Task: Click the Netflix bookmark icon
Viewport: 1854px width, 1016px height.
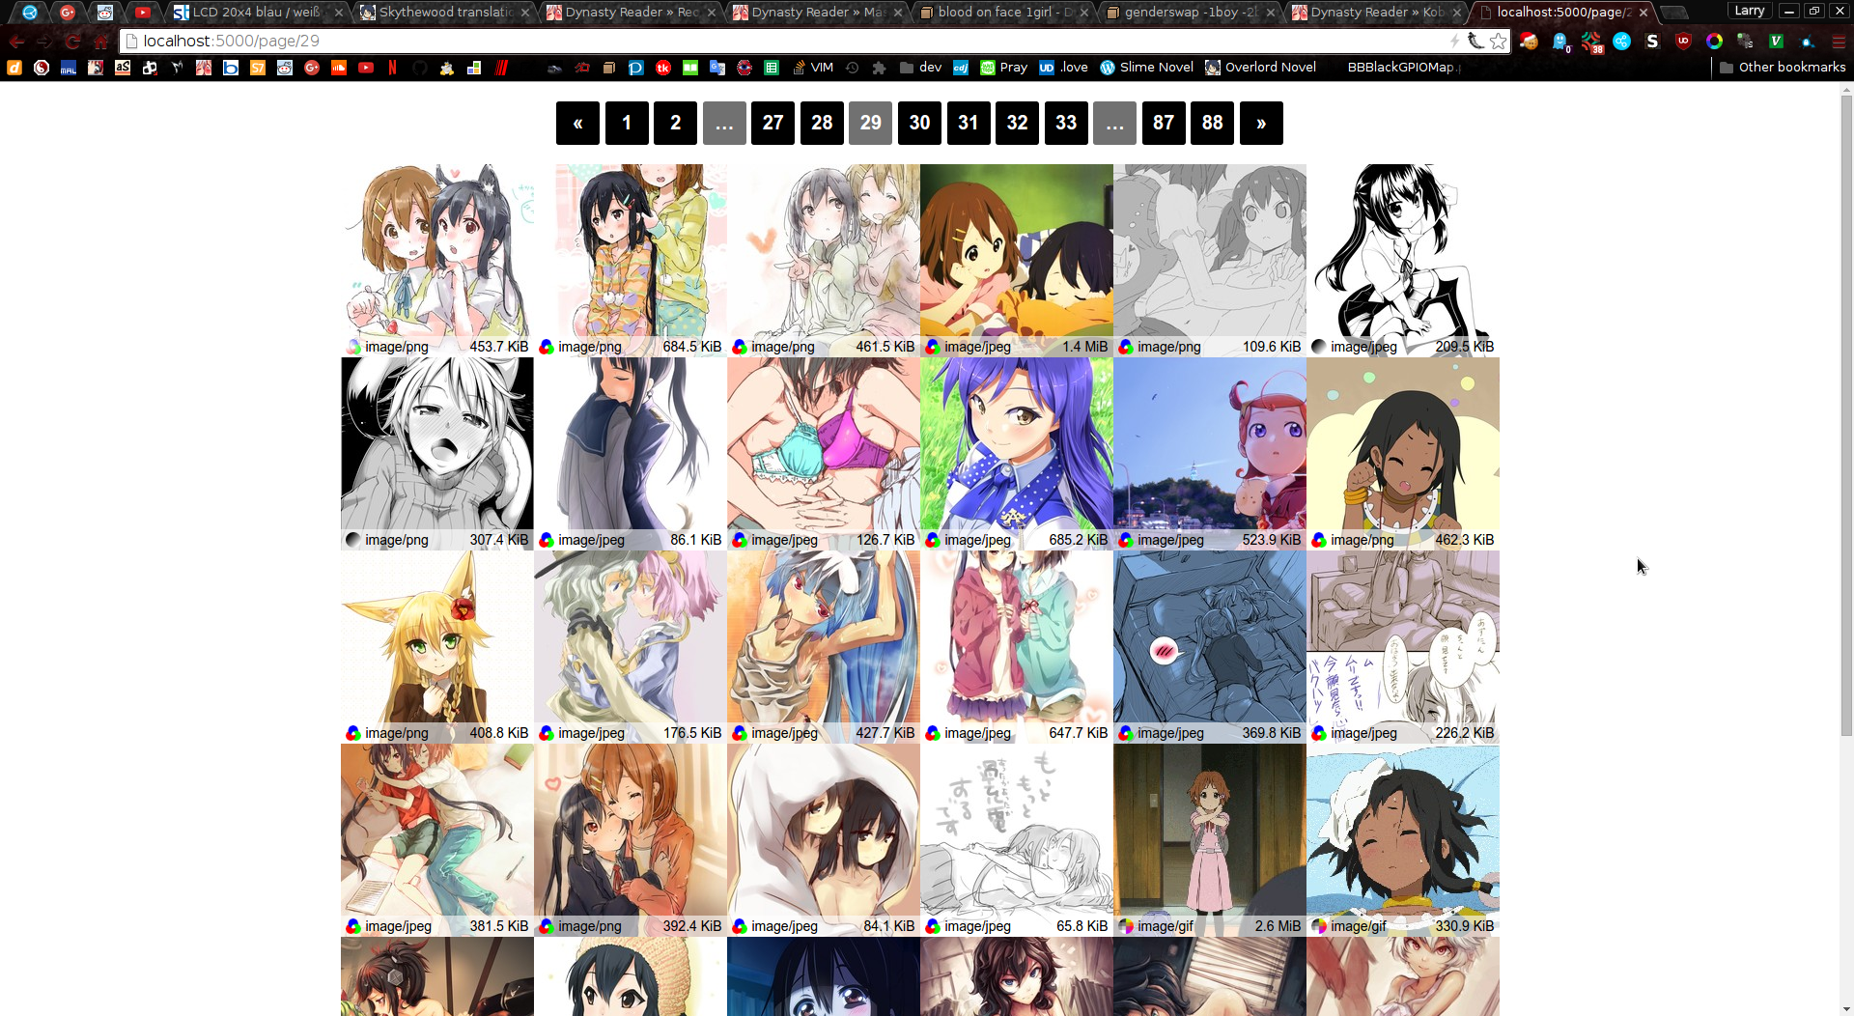Action: tap(392, 68)
